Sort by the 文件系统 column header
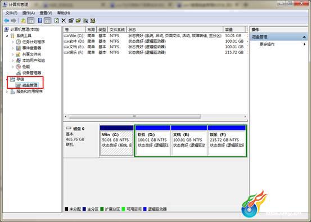This screenshot has width=311, height=222. [x=117, y=30]
